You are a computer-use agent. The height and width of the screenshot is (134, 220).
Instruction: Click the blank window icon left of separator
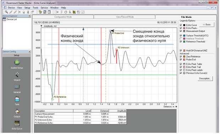click(49, 12)
